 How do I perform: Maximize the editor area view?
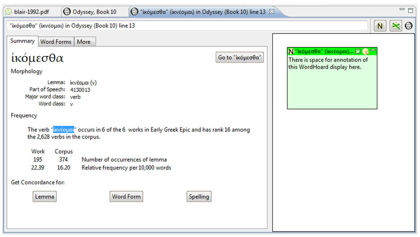point(411,11)
